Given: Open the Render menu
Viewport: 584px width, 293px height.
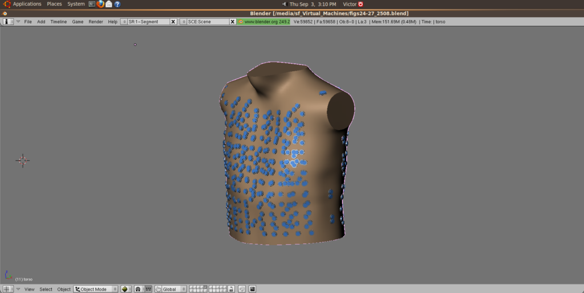Looking at the screenshot, I should pyautogui.click(x=95, y=22).
